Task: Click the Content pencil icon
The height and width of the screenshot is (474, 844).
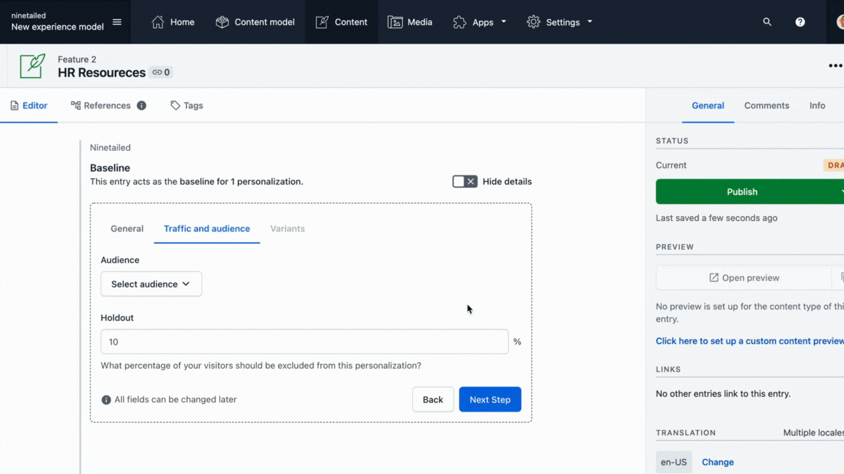Action: (322, 22)
